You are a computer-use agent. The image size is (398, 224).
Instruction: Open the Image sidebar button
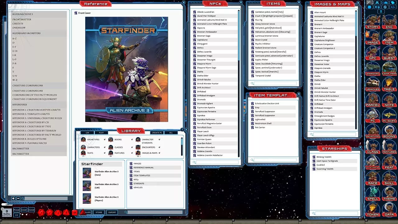coord(373,37)
